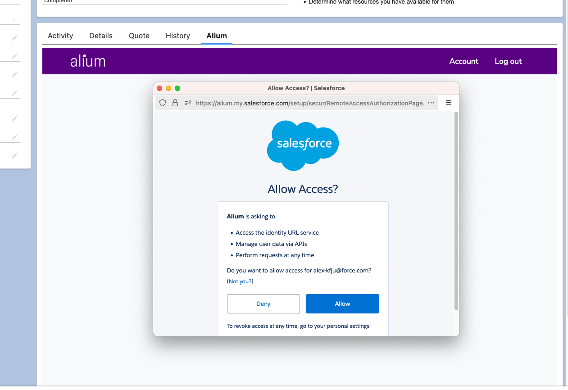Click the 'Allow Access?' heading
568x390 pixels.
click(x=303, y=189)
